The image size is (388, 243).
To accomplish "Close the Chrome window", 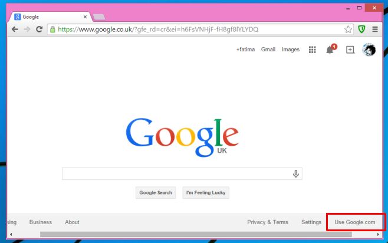I will click(x=374, y=8).
